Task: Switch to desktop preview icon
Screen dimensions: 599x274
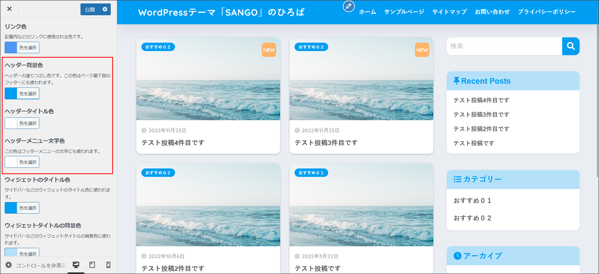Action: pyautogui.click(x=76, y=265)
